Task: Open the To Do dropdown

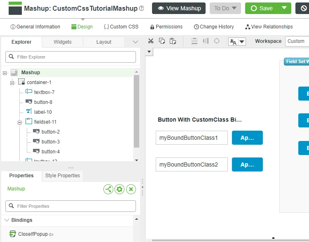Action: pyautogui.click(x=225, y=8)
